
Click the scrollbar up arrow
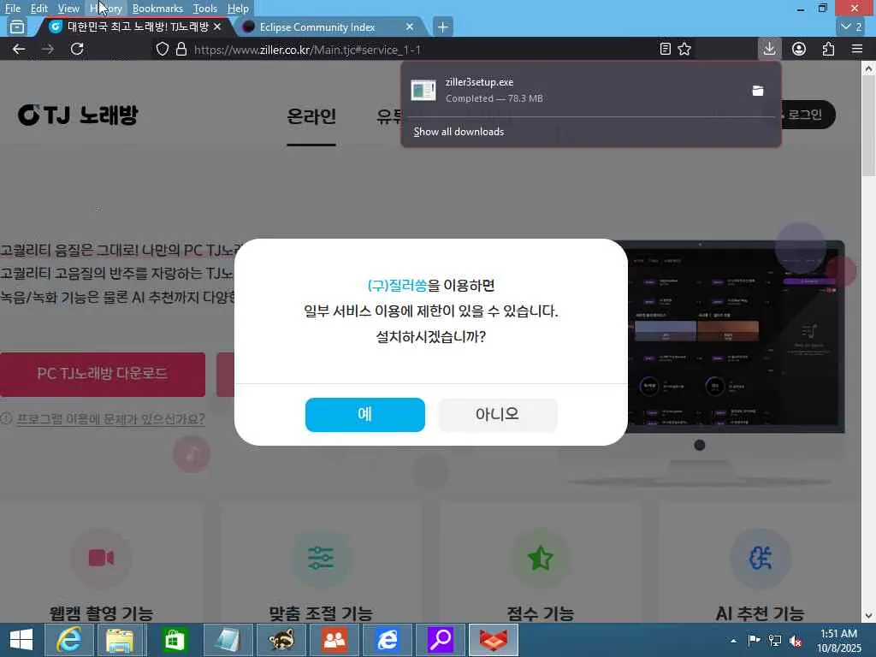868,68
